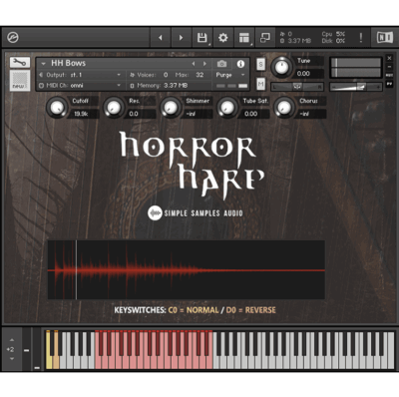Shift keyboard octave up arrow

tap(12, 340)
